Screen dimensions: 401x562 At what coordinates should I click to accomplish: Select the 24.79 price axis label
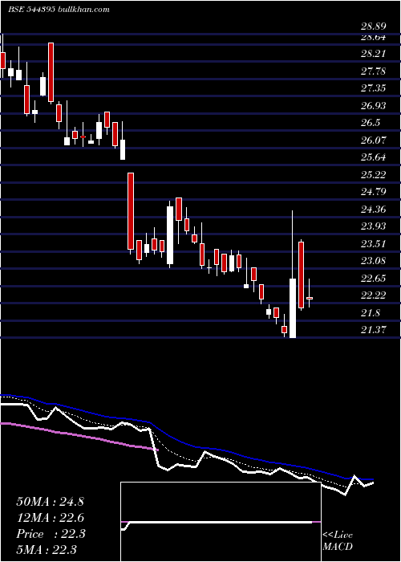(x=373, y=192)
